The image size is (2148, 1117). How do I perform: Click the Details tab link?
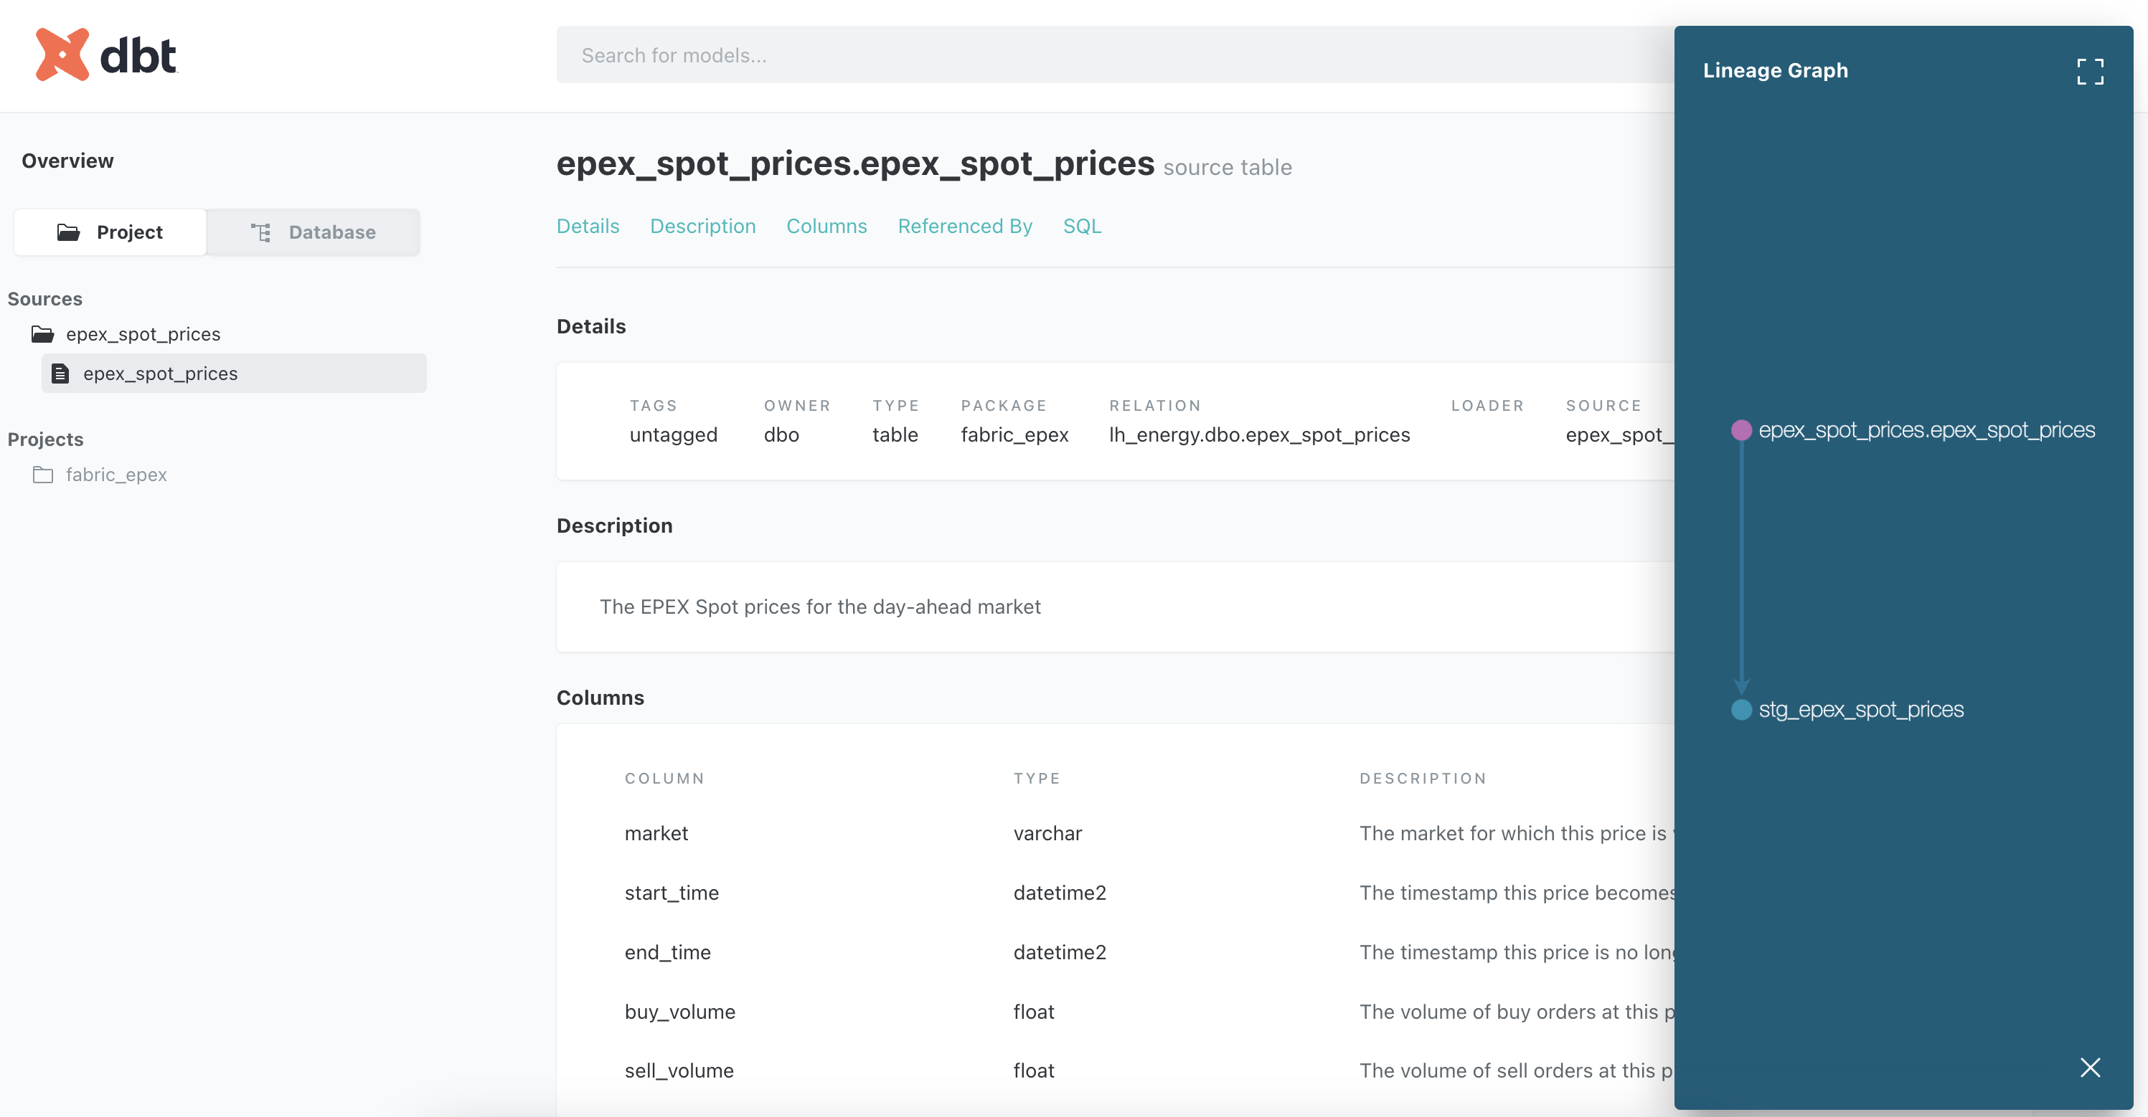click(587, 226)
